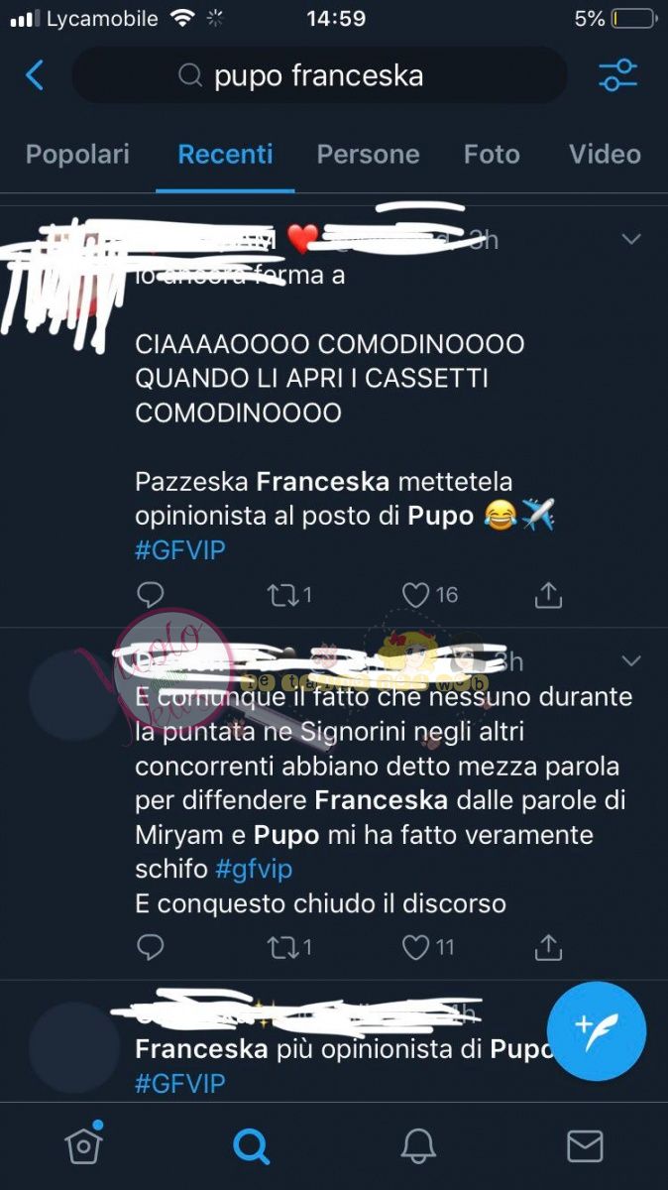The height and width of the screenshot is (1190, 668).
Task: Open Notifications bell in bottom bar
Action: [418, 1146]
